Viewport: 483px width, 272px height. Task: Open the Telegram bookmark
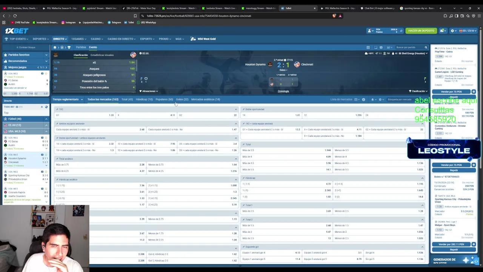(114, 22)
